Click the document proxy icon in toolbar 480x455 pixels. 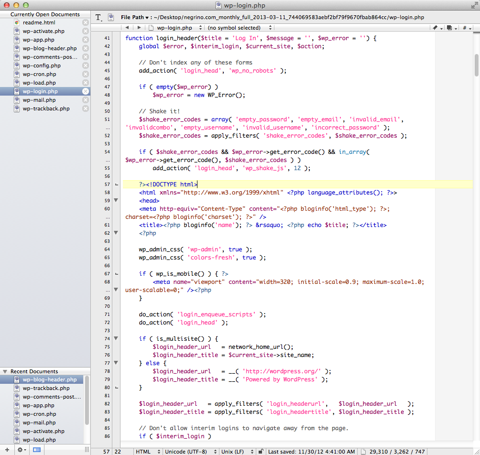pos(111,17)
